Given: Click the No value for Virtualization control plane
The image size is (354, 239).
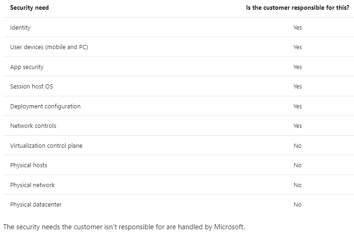Looking at the screenshot, I should click(x=297, y=145).
